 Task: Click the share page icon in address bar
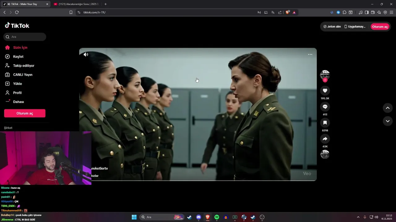coord(280,12)
